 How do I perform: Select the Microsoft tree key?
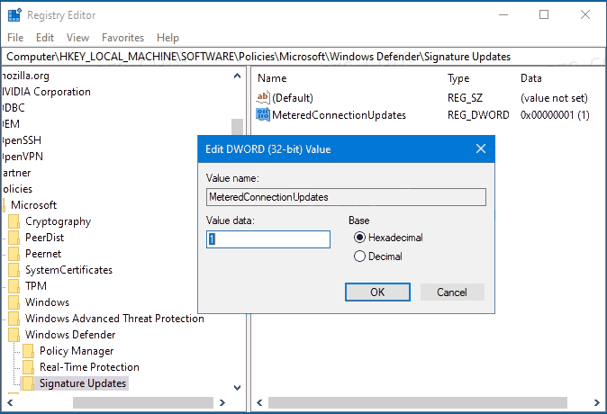[x=33, y=205]
